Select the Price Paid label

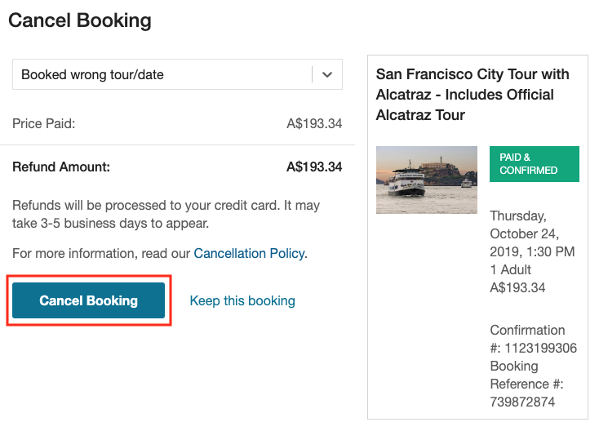43,123
